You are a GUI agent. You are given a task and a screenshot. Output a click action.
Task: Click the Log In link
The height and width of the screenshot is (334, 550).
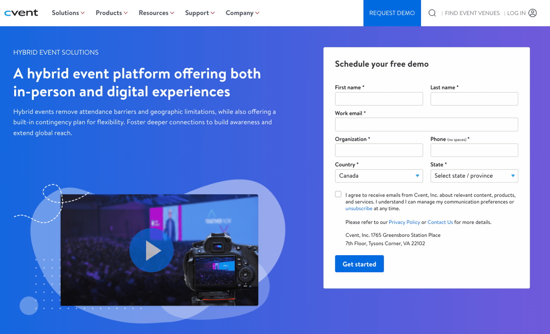click(x=516, y=13)
